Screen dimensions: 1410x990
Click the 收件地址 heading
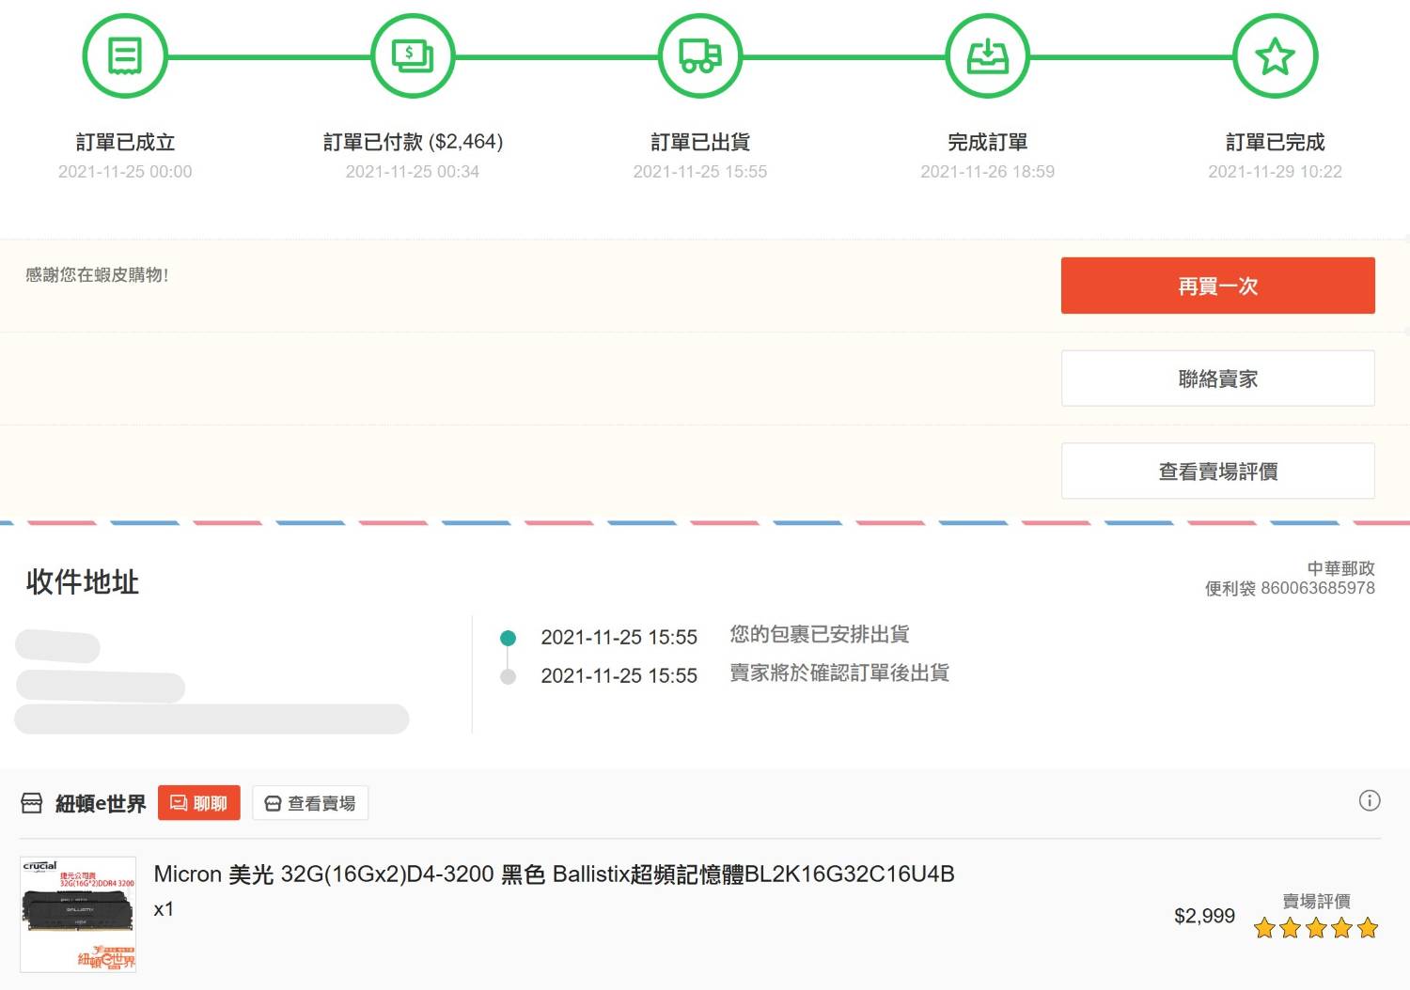83,581
